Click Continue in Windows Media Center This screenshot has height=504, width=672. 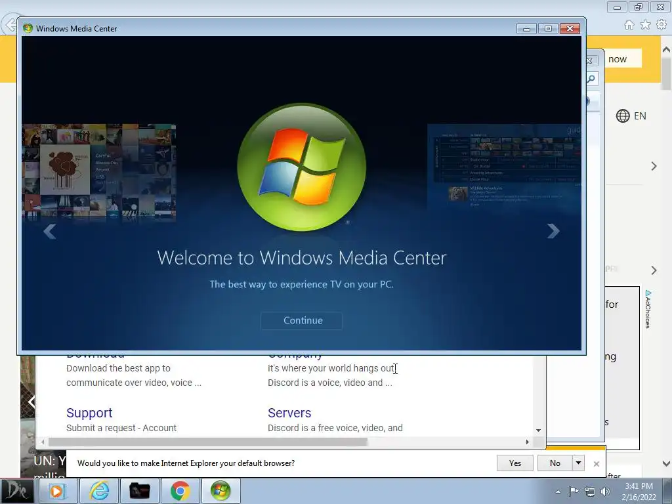pyautogui.click(x=302, y=320)
